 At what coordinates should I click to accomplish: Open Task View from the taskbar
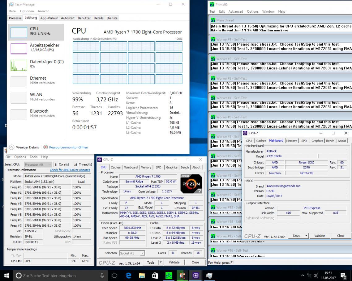click(x=114, y=275)
